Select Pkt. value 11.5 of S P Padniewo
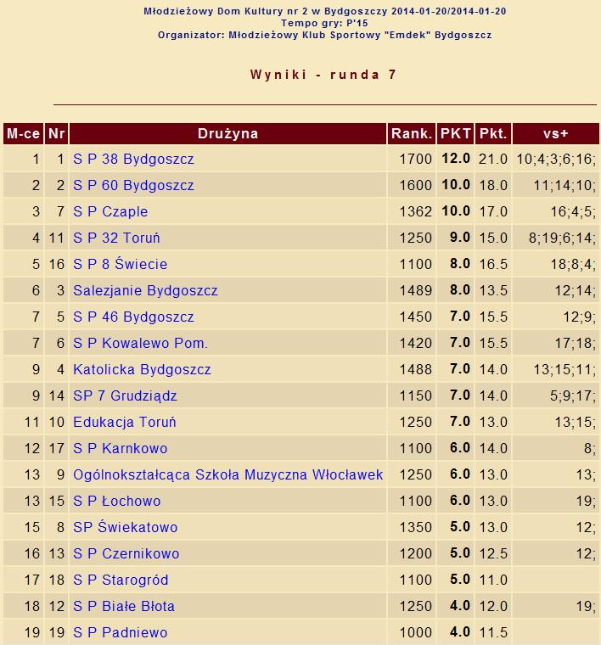Image resolution: width=601 pixels, height=645 pixels. coord(493,632)
